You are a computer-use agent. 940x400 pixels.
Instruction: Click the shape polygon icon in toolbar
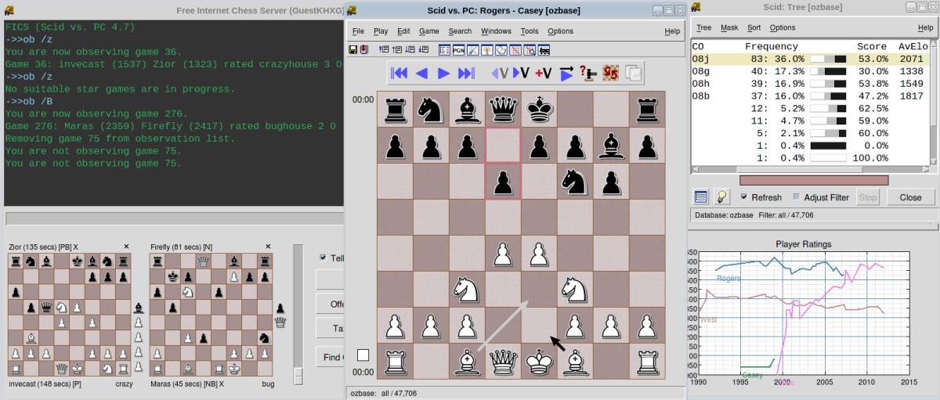coord(501,50)
